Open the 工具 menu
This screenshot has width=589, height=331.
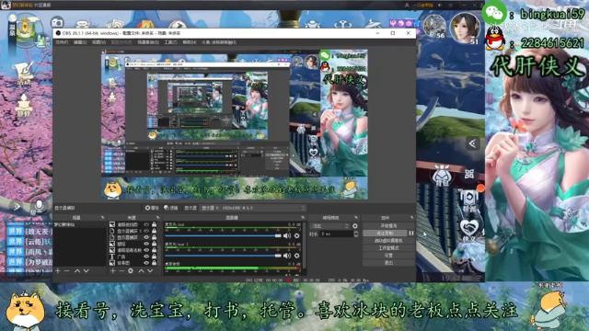coord(170,42)
